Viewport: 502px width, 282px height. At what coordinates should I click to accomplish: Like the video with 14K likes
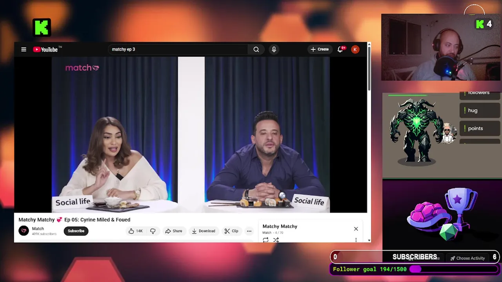pos(136,231)
